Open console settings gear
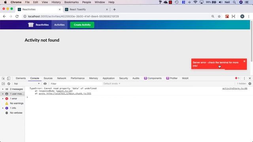 250,84
